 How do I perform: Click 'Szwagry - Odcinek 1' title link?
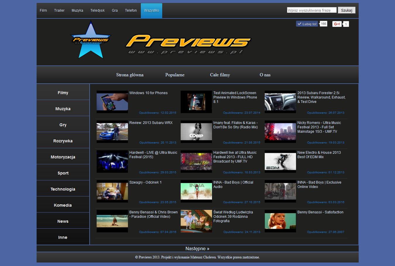click(x=146, y=182)
